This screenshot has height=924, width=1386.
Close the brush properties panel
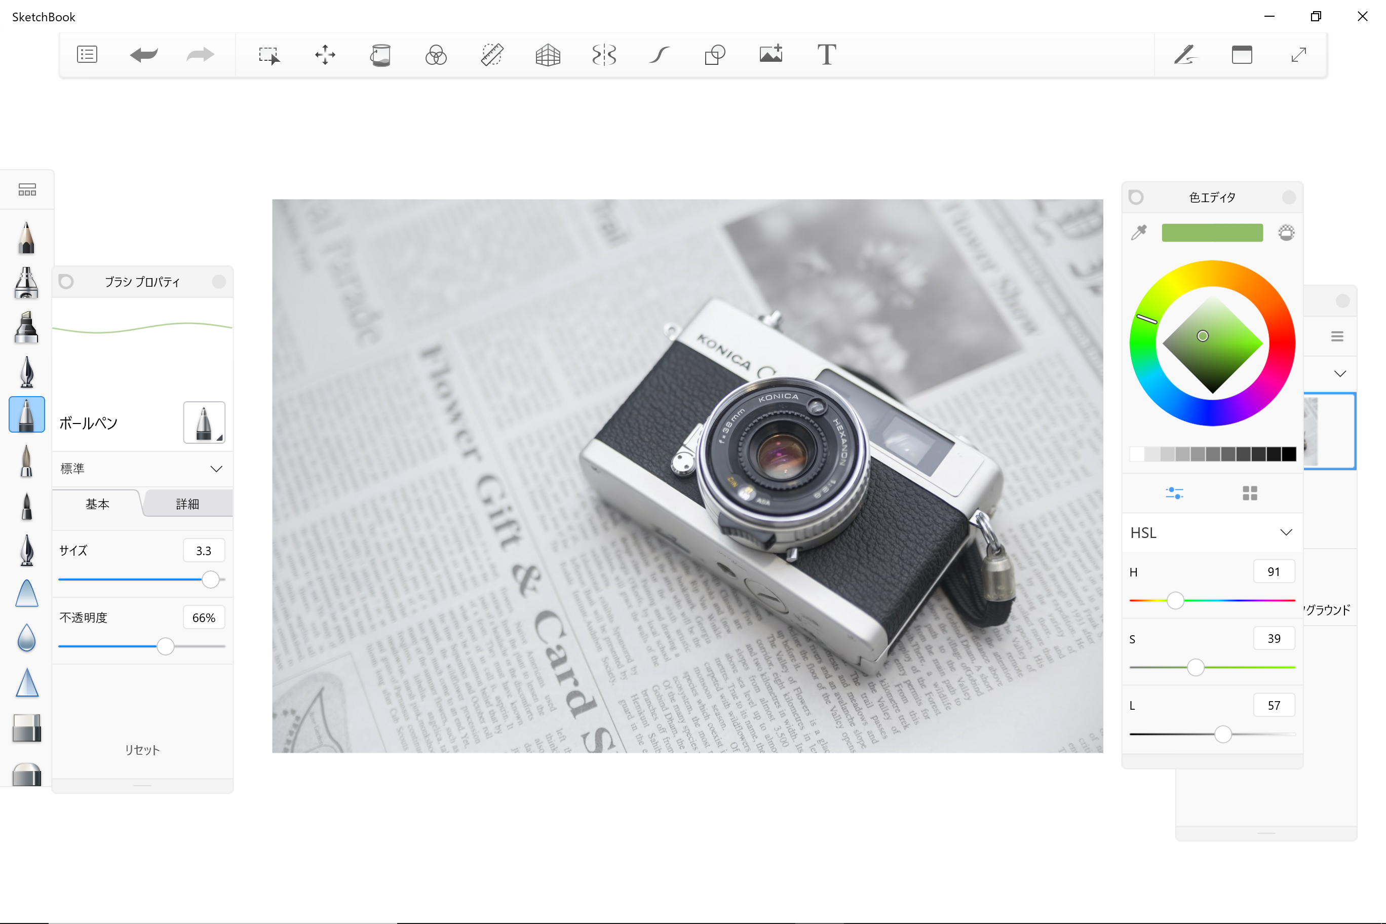219,282
